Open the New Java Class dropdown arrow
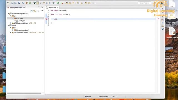This screenshot has height=100, width=178. click(x=31, y=3)
